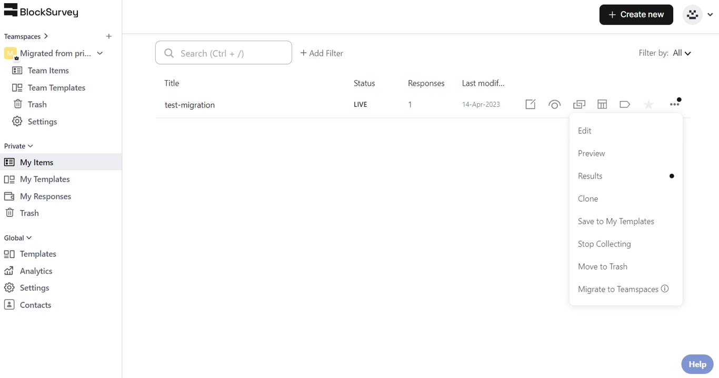Click three-dots more options for test-migration
Screen dimensions: 719x378
pos(675,104)
